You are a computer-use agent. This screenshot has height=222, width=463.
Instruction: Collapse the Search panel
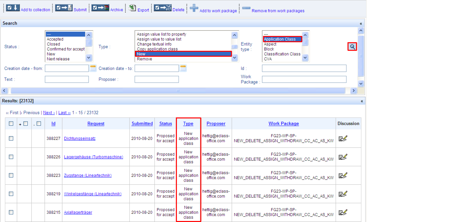[361, 23]
